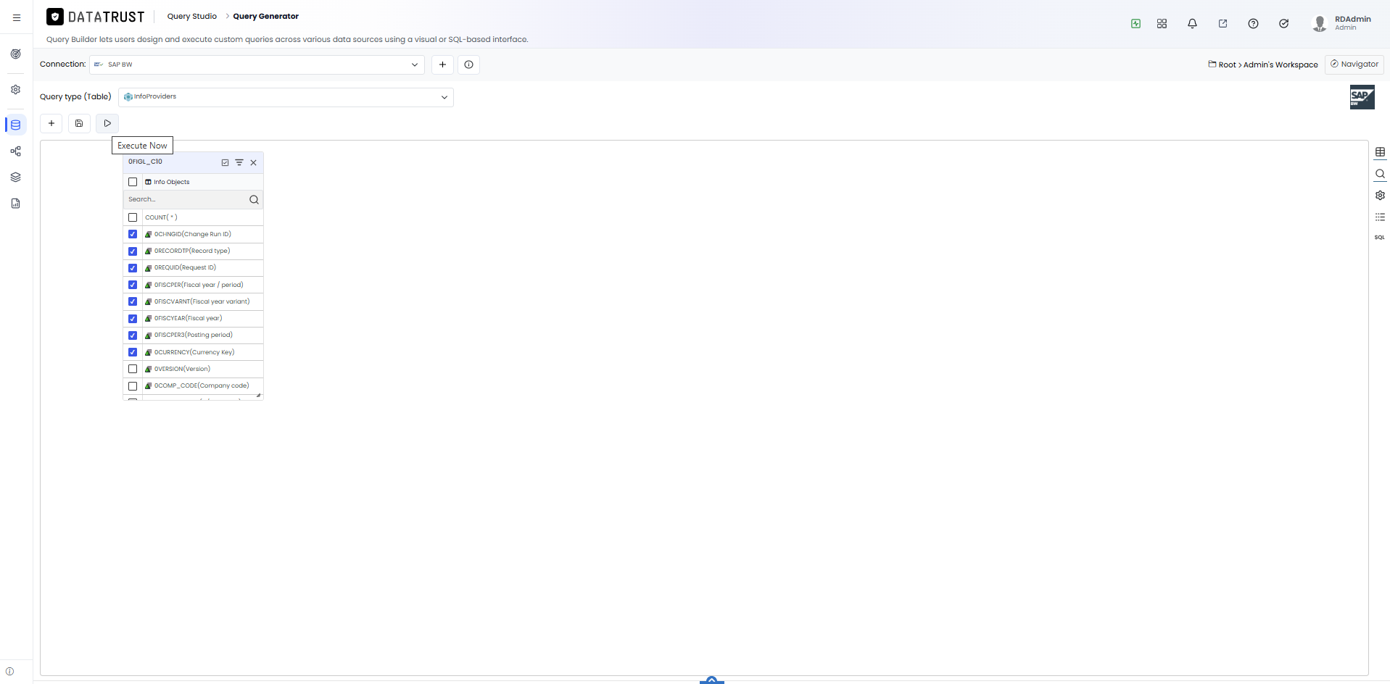Viewport: 1390px width, 684px height.
Task: Uncheck 0REQUID (Request ID)
Action: tap(133, 268)
